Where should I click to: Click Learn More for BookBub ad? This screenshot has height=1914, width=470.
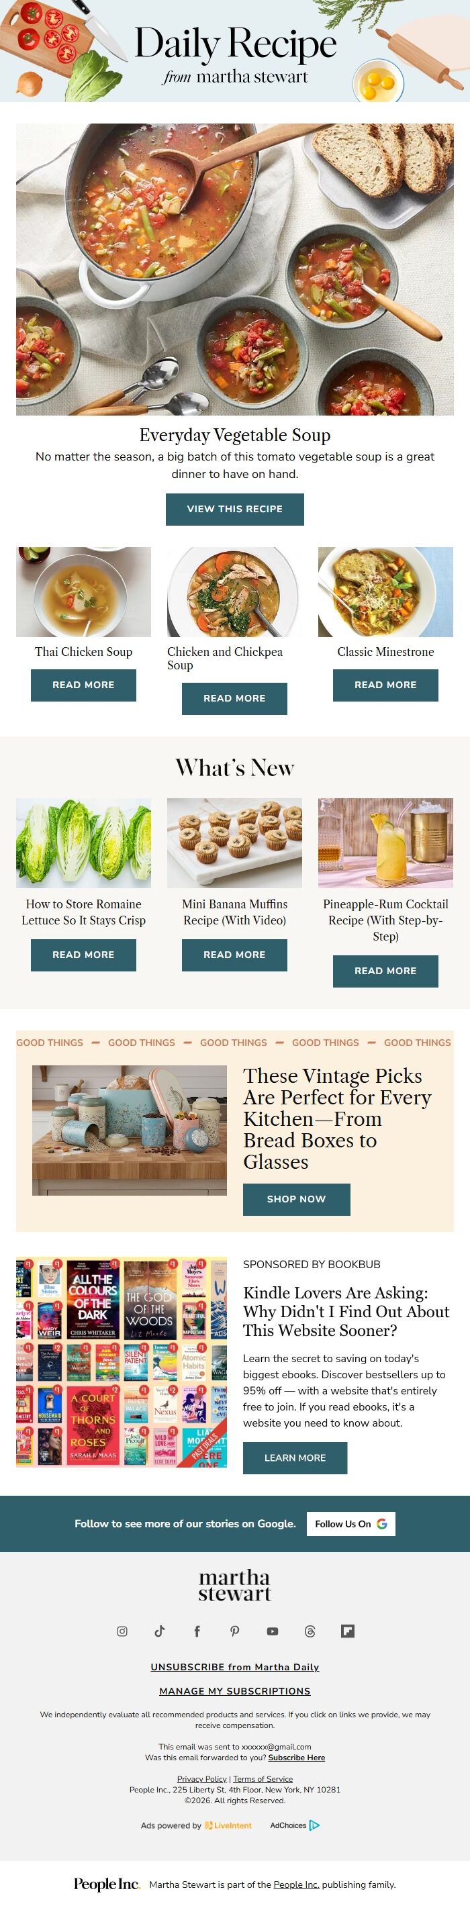(x=295, y=1457)
